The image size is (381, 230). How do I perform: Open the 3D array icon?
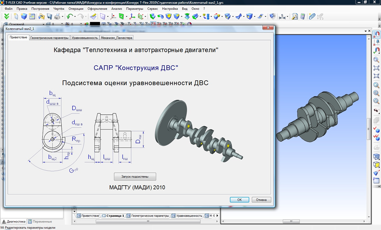click(206, 16)
